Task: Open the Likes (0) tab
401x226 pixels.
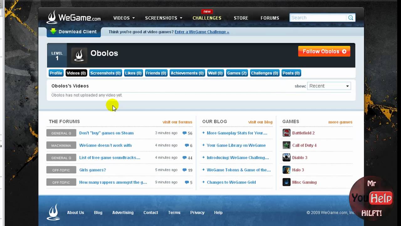Action: click(x=133, y=73)
